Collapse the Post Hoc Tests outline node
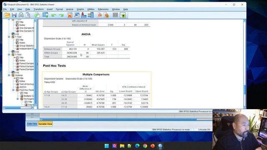The image size is (267, 150). (x=13, y=90)
